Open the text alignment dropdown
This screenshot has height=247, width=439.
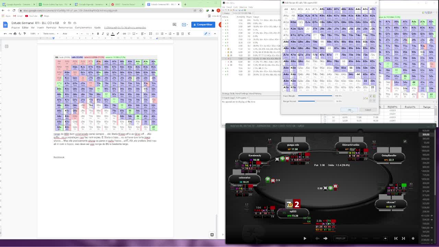point(143,34)
